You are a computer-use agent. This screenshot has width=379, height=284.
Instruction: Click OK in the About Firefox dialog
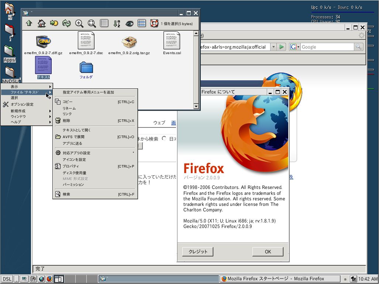tap(268, 252)
